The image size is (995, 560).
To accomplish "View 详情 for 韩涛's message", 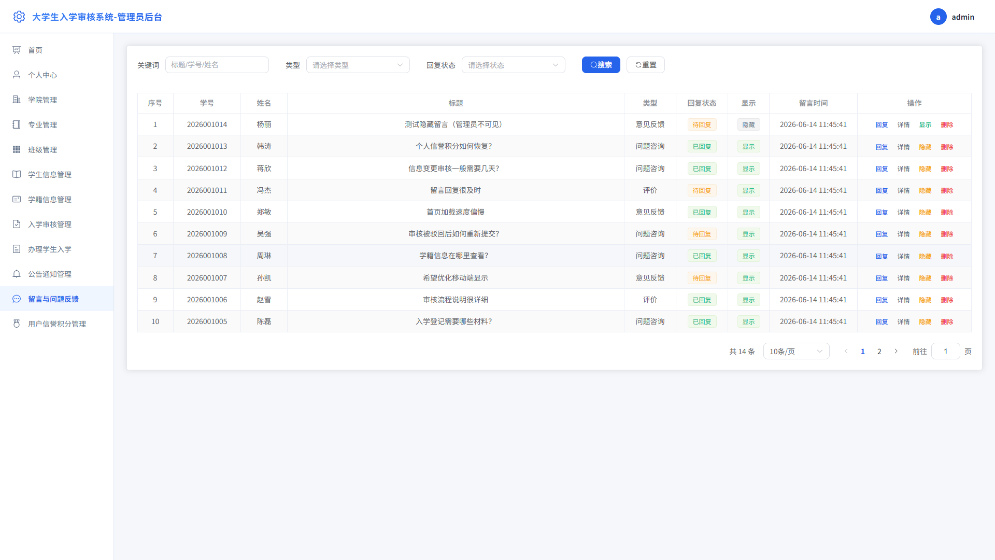I will pyautogui.click(x=903, y=147).
